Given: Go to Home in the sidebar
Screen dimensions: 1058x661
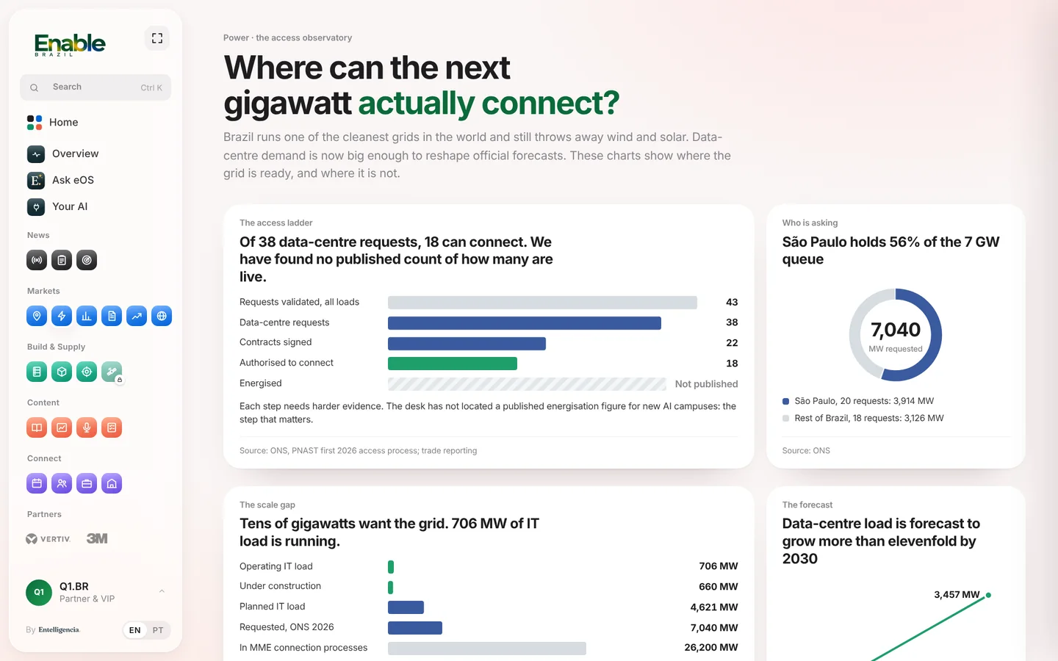Looking at the screenshot, I should click(96, 122).
